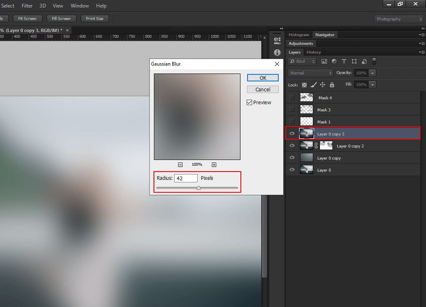426x307 pixels.
Task: Select the Layer 0 row
Action: tap(353, 170)
